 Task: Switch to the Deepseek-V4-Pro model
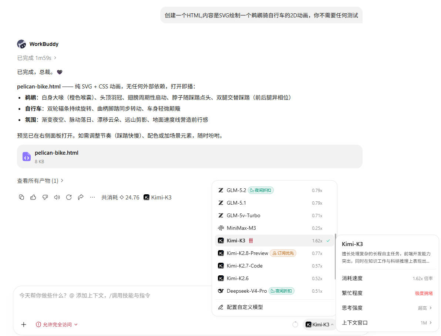[274, 291]
